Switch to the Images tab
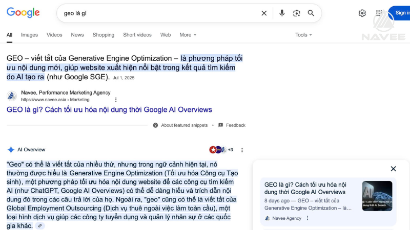Screen dimensions: 410x230 pos(29,35)
